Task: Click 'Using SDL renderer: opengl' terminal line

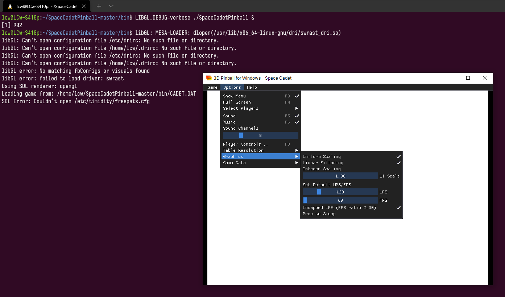Action: [40, 86]
